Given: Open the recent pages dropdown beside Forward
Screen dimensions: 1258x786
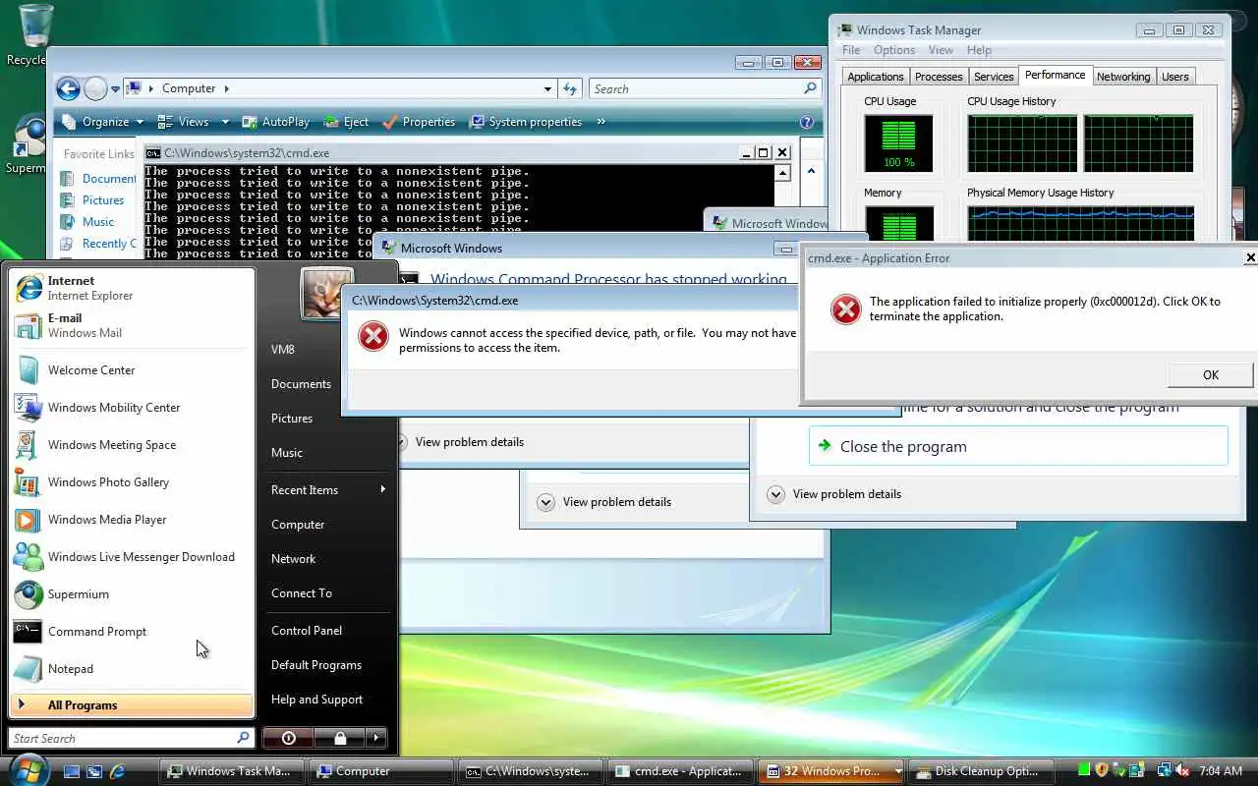Looking at the screenshot, I should pos(115,89).
